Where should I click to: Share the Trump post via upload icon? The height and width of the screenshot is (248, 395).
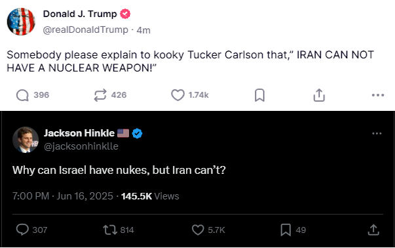pyautogui.click(x=319, y=95)
